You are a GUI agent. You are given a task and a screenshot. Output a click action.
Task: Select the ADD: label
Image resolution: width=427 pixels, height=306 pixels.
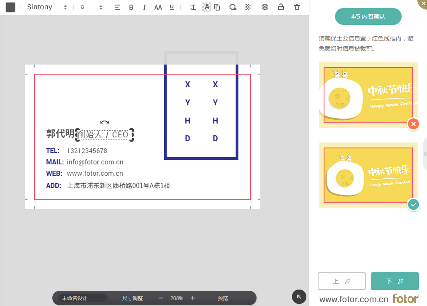[x=54, y=186]
